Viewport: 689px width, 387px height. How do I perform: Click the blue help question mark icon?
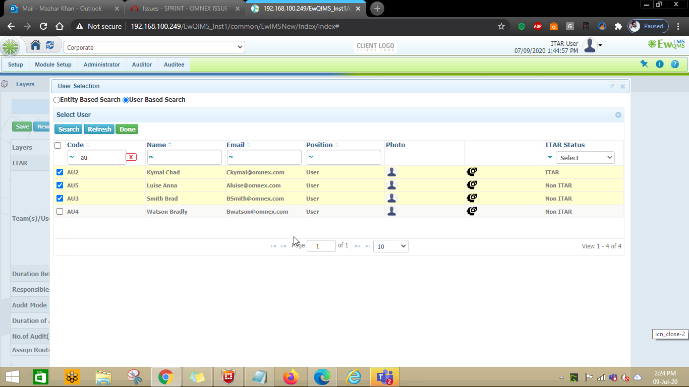675,64
